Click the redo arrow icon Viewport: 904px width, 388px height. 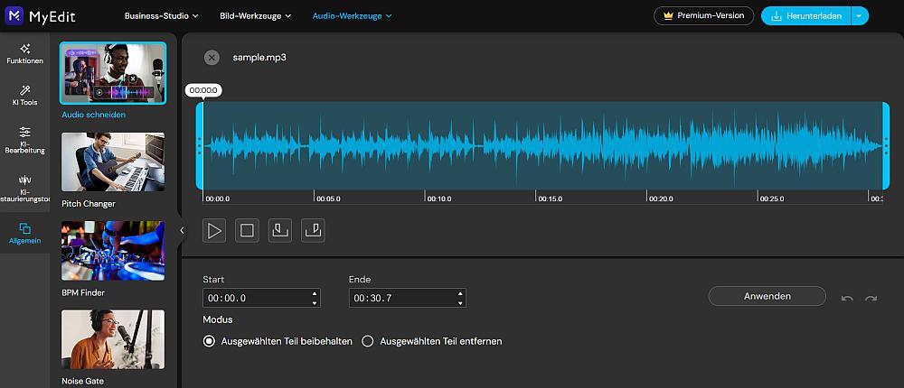871,299
